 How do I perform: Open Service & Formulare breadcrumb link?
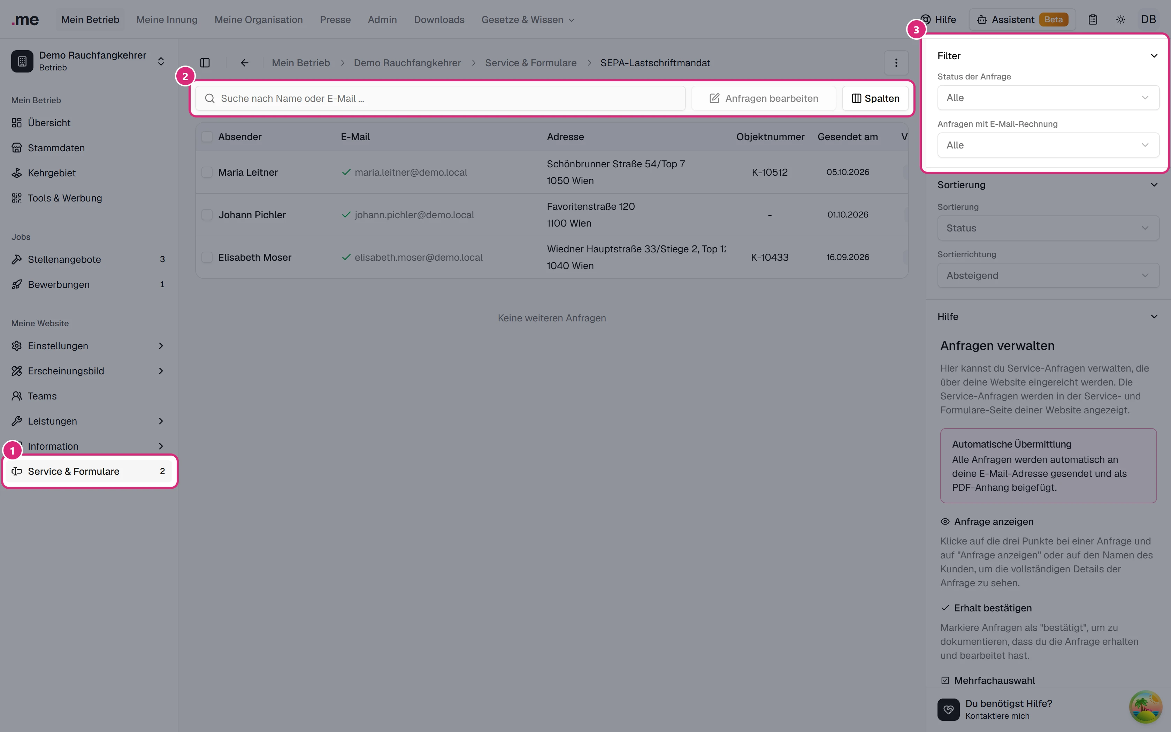[531, 63]
